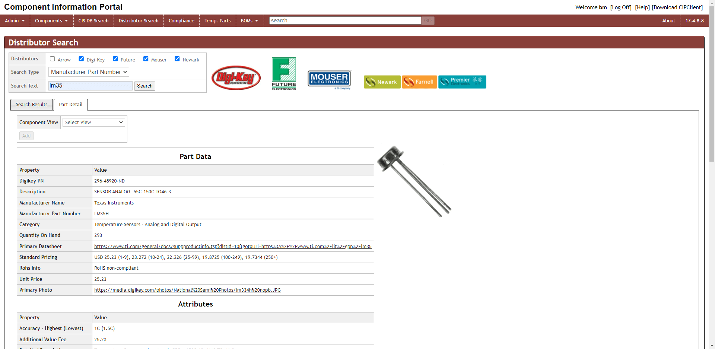Click the teal Premier Electronics logo
Screen dimensions: 715x349
462,82
